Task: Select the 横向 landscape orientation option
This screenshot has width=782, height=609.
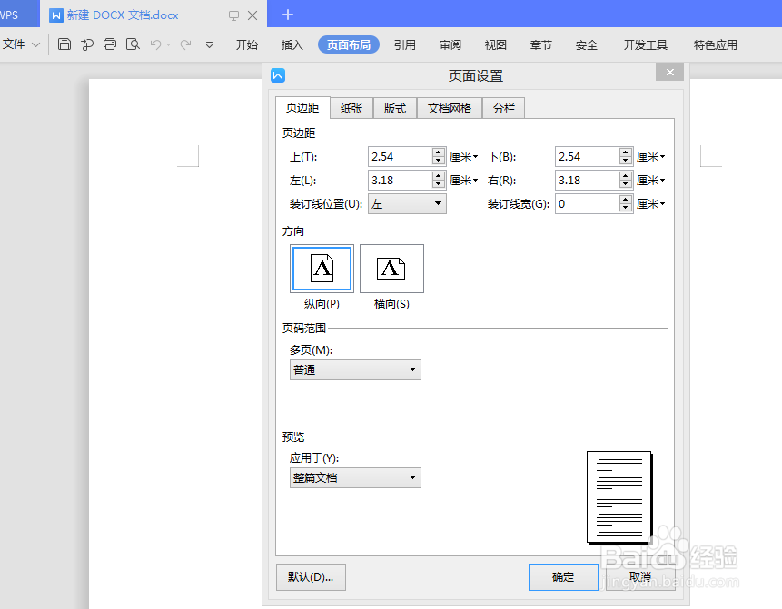Action: click(391, 269)
